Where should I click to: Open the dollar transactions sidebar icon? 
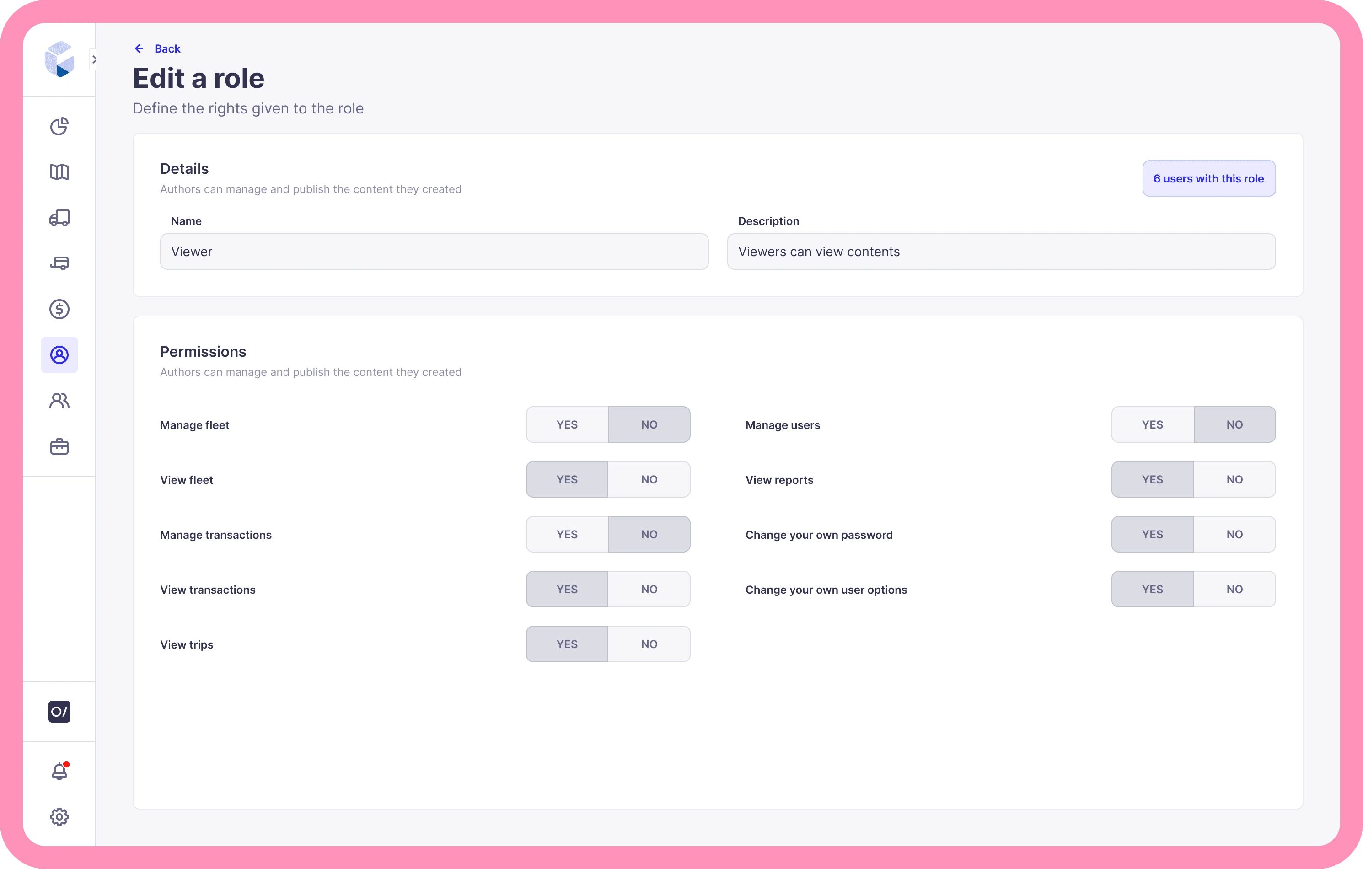pyautogui.click(x=59, y=309)
